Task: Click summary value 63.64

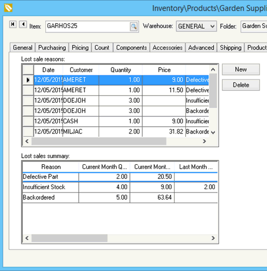Action: tap(152, 198)
